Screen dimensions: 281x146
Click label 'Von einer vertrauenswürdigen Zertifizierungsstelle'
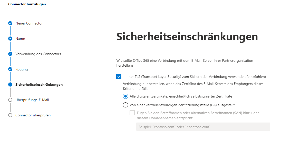182,105
